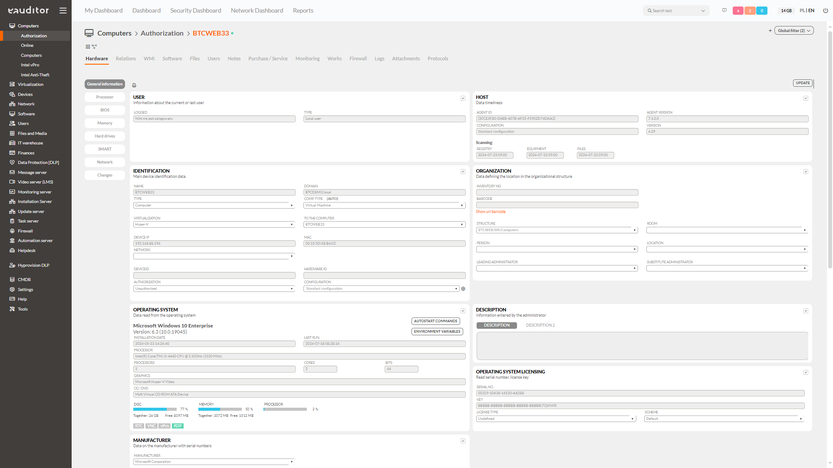The height and width of the screenshot is (468, 833).
Task: Toggle the hamburger sidebar menu
Action: 63,10
